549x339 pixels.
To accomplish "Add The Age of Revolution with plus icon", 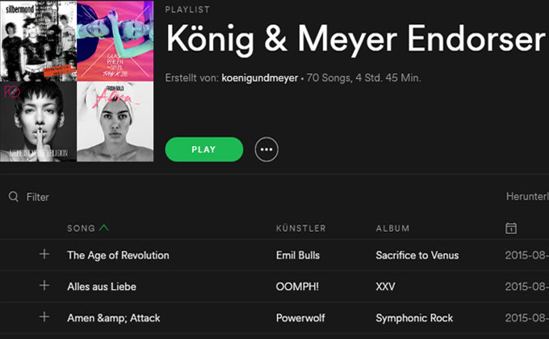I will tap(44, 254).
